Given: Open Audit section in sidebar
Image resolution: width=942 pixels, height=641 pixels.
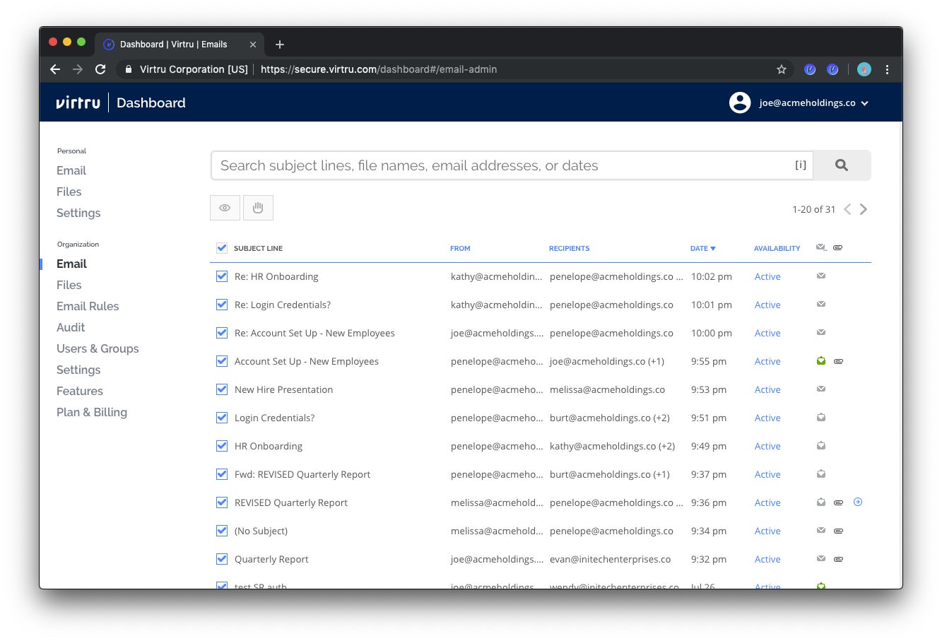Looking at the screenshot, I should point(71,327).
